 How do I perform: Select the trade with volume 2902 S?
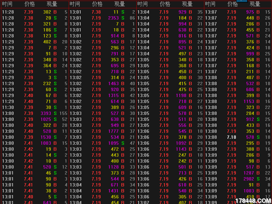click(249, 179)
